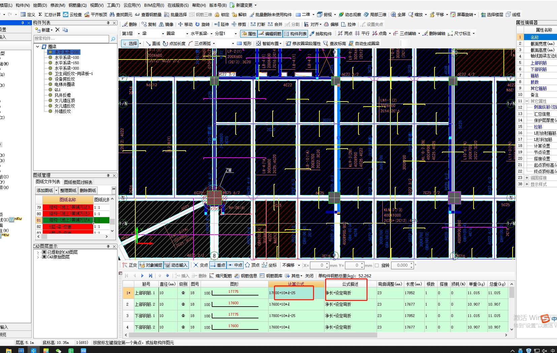This screenshot has width=557, height=353.
Task: Open 云检查 cloud check tool
Action: pyautogui.click(x=72, y=14)
